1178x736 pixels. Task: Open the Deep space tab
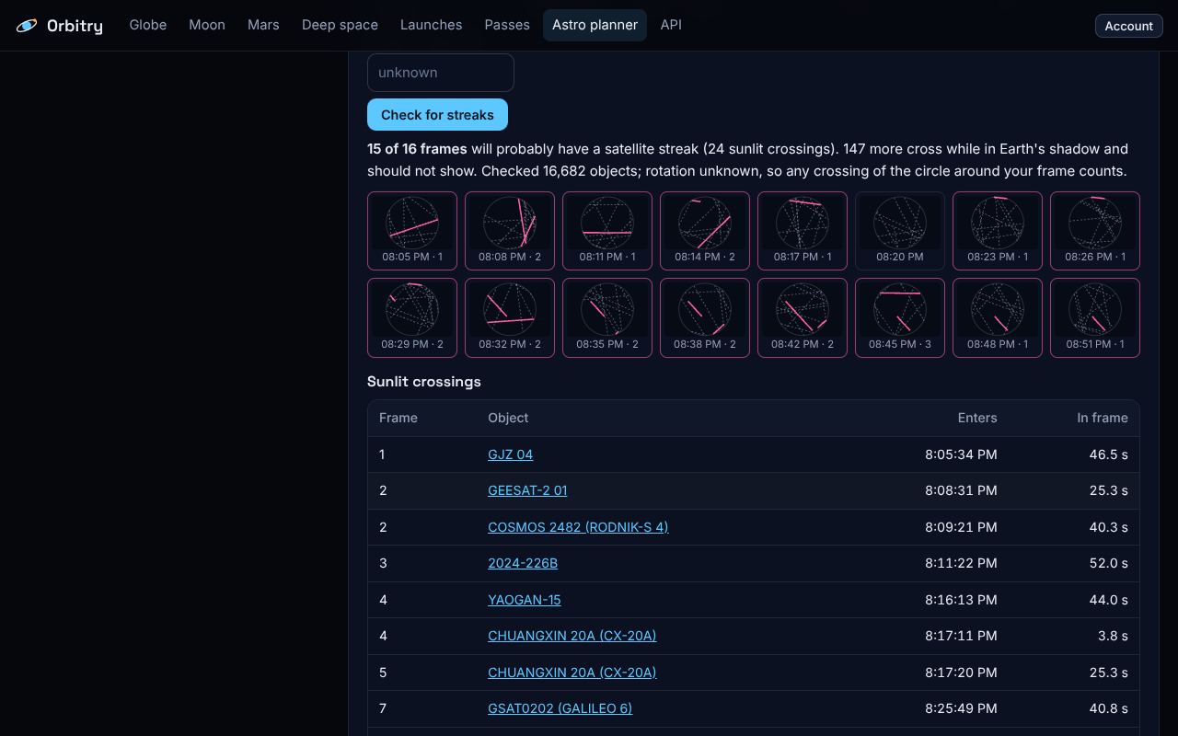pyautogui.click(x=340, y=25)
